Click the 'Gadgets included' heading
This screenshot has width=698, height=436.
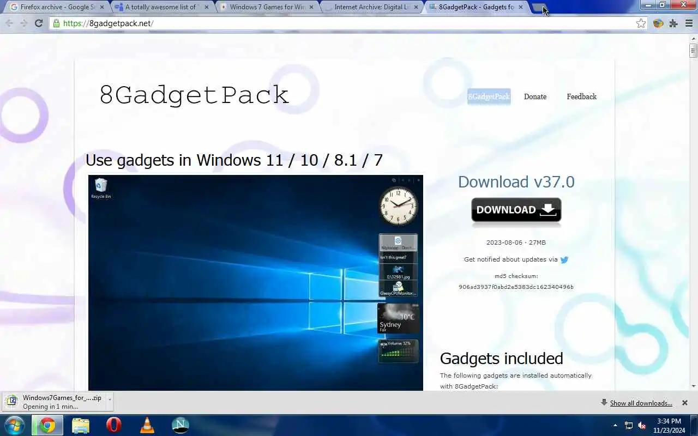coord(501,358)
